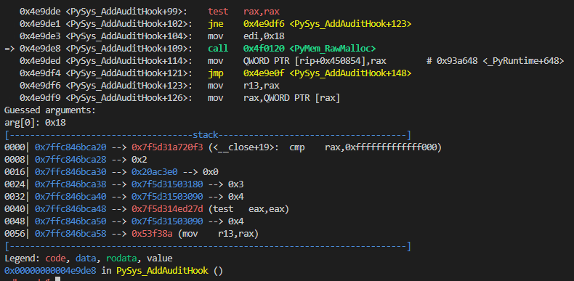The width and height of the screenshot is (574, 281).
Task: Click 'code' in the Legend line
Action: click(x=55, y=258)
